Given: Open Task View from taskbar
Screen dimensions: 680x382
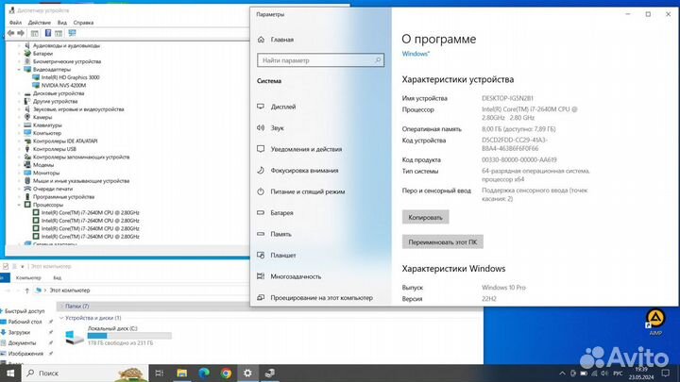Looking at the screenshot, I should pos(160,373).
